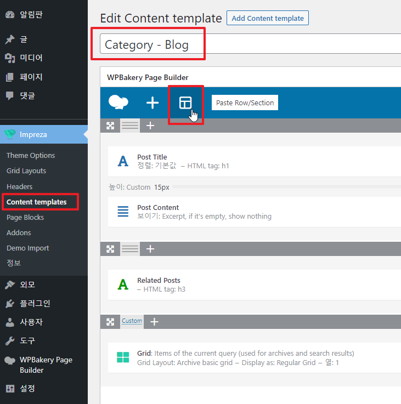Click the Impreza diamond icon
Screen dimensions: 401x404
[x=10, y=134]
